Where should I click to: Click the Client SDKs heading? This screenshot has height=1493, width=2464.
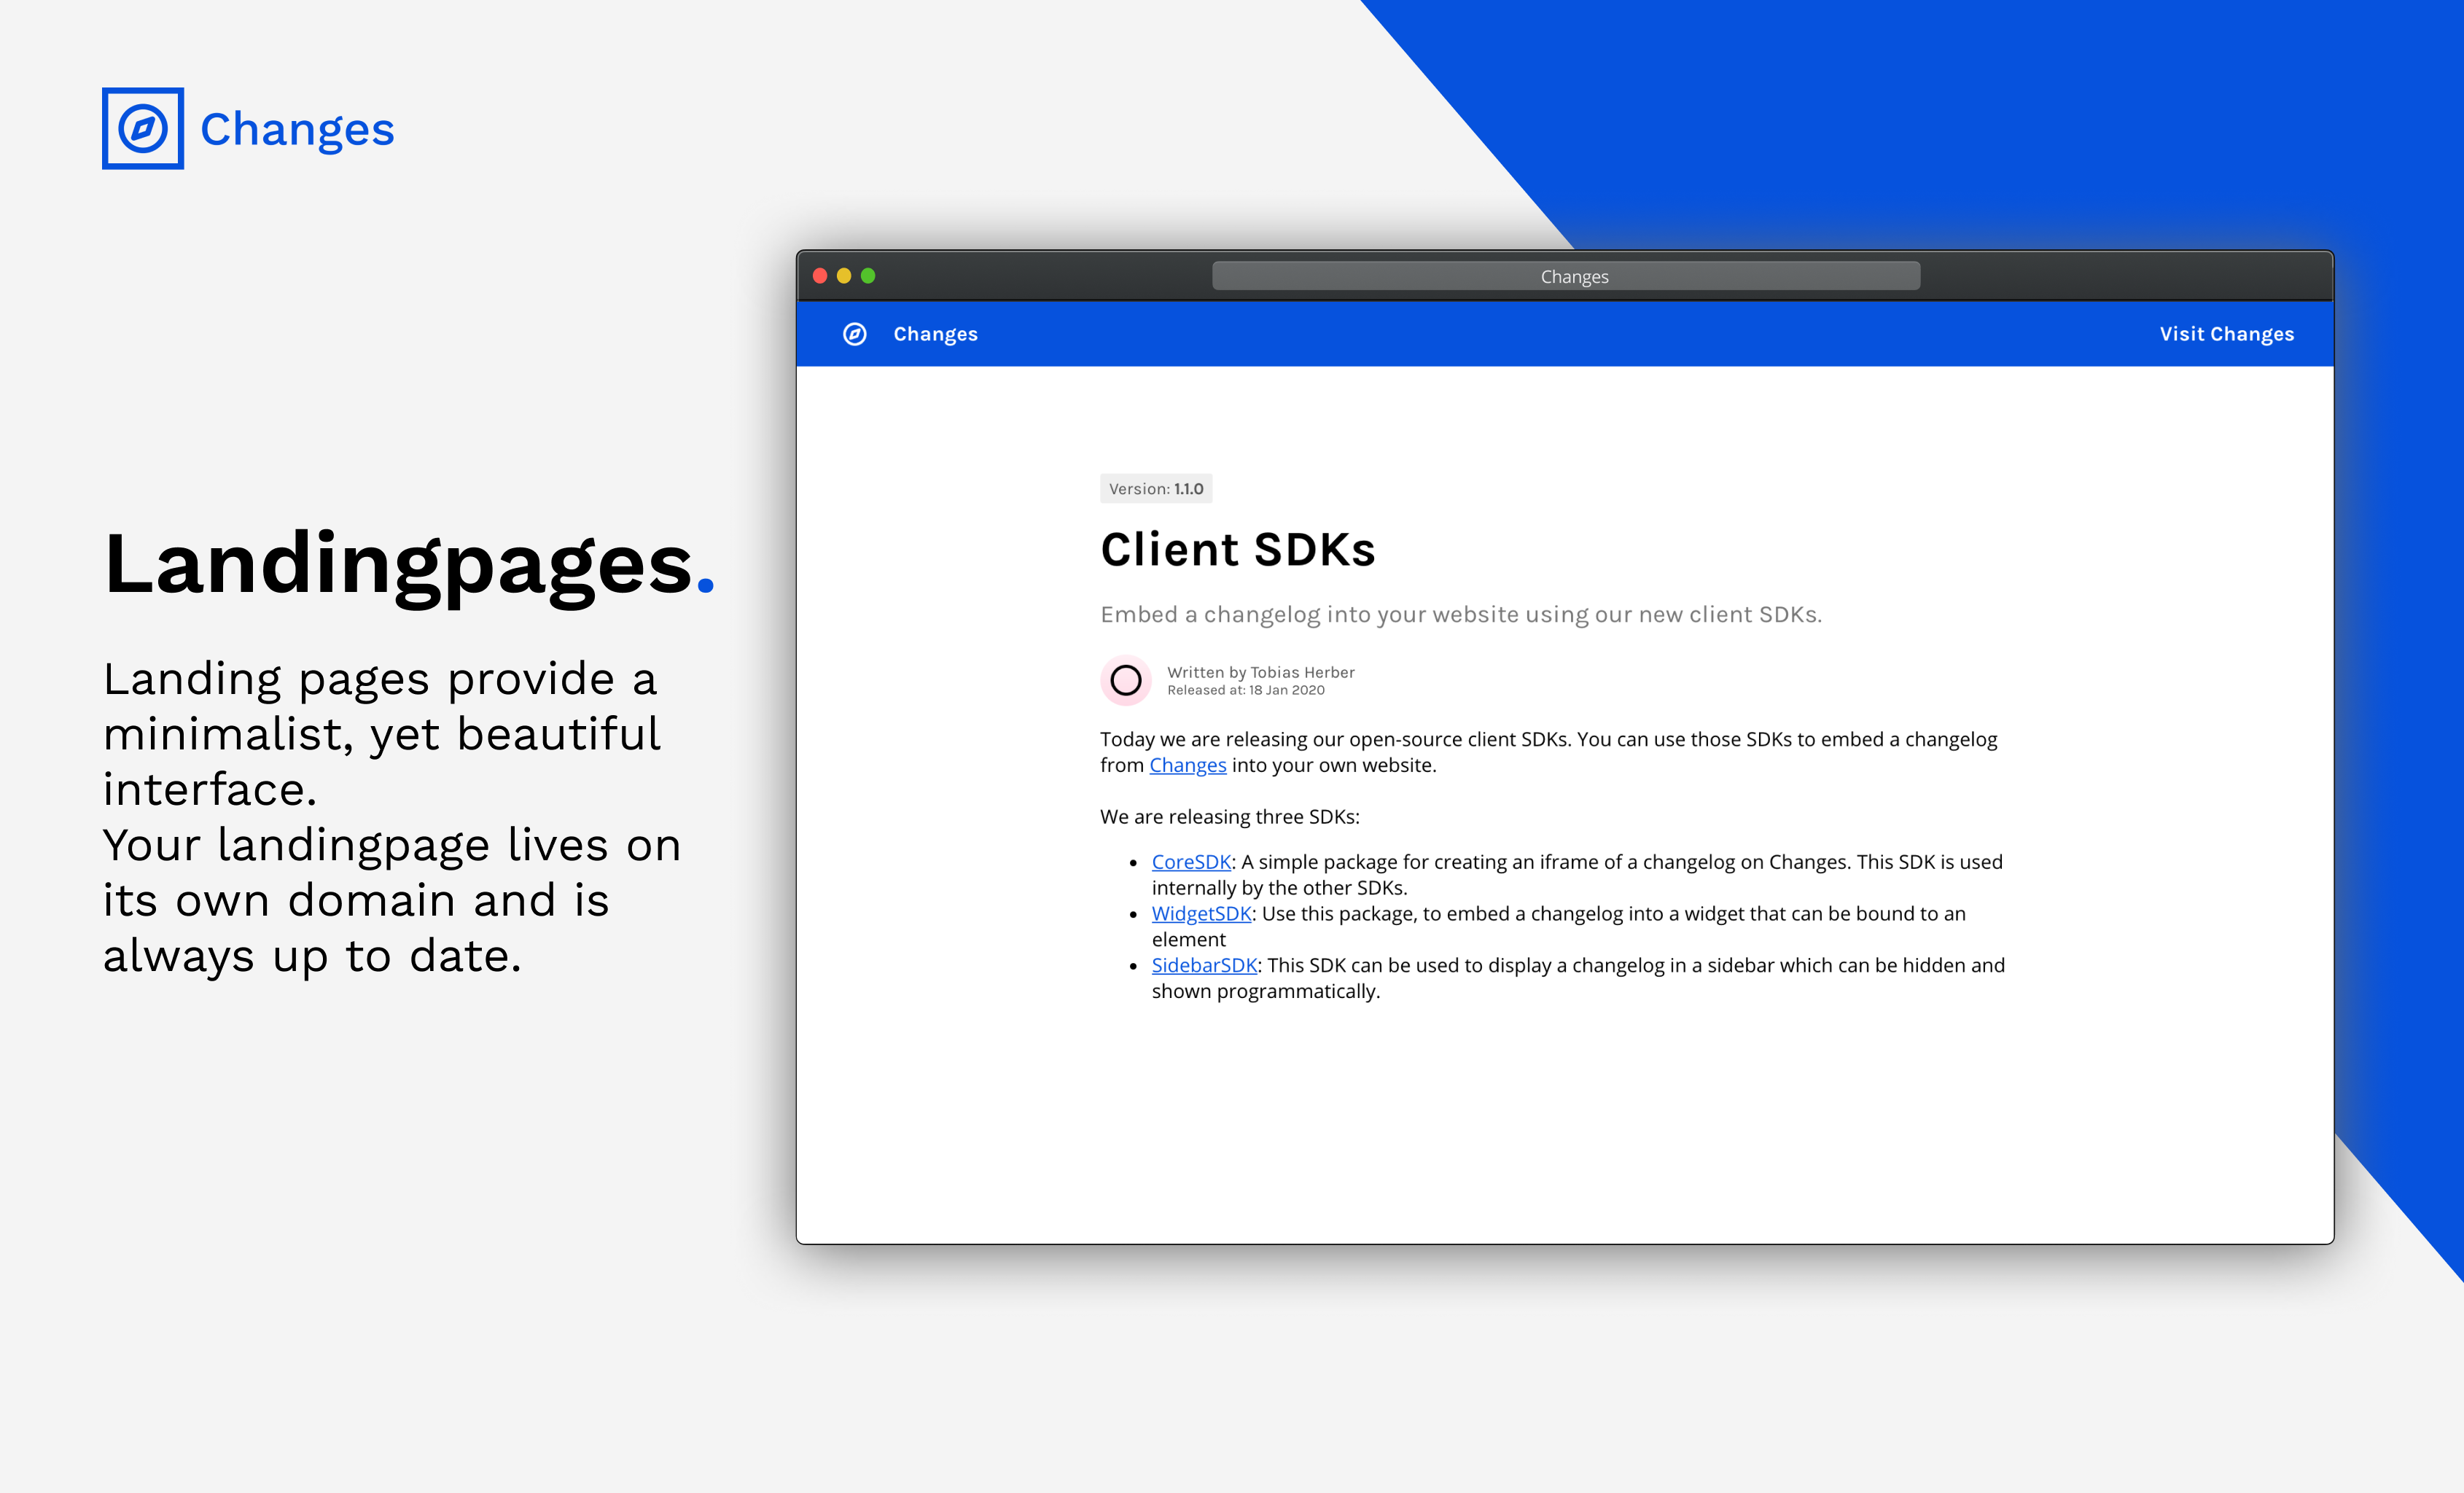coord(1238,550)
